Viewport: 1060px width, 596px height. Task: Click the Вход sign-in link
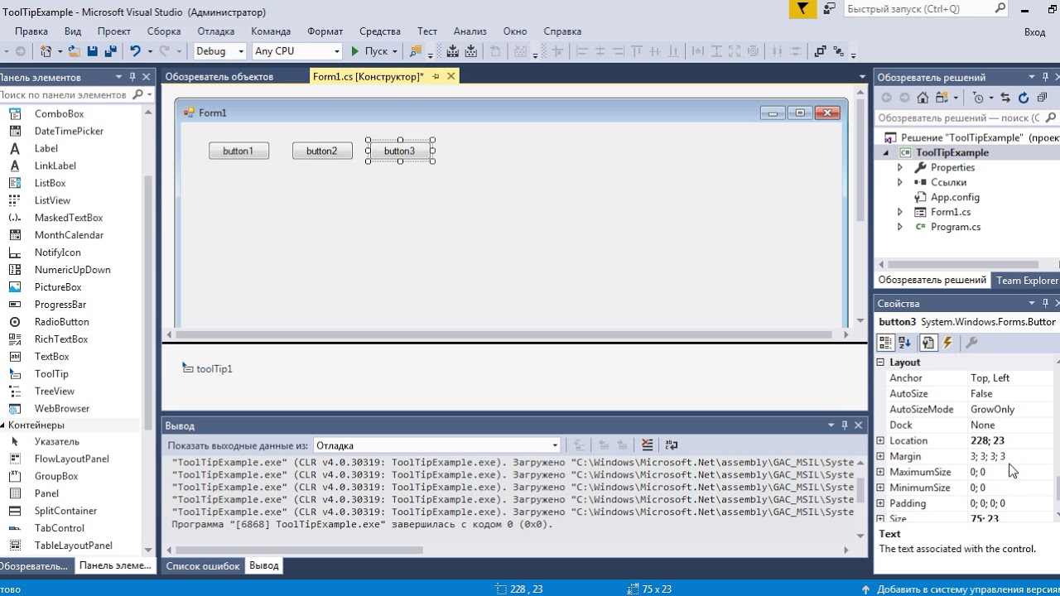[x=1035, y=32]
